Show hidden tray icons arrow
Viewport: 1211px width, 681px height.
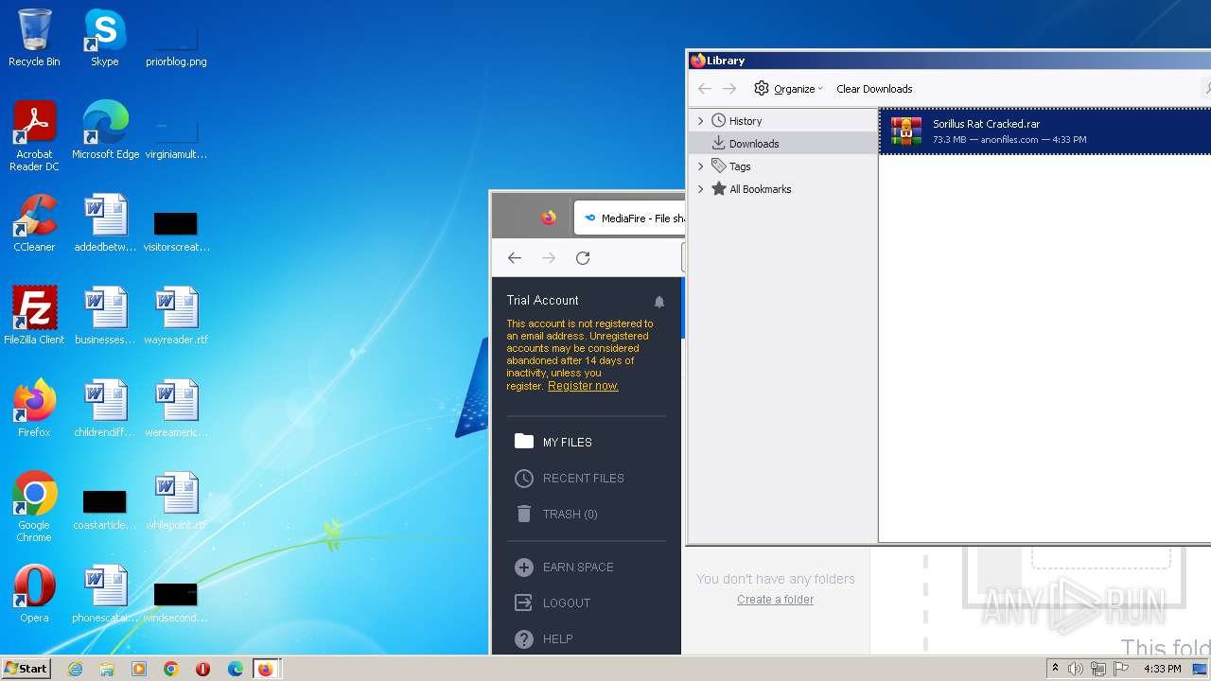pyautogui.click(x=1055, y=669)
